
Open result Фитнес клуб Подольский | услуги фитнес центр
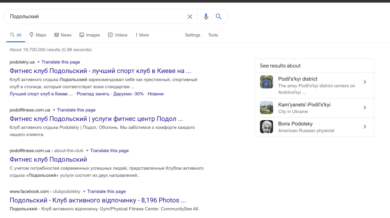point(96,119)
